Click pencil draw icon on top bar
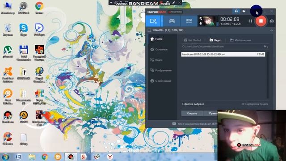Image resolution: width=286 pixels, height=161 pixels. pos(173,3)
